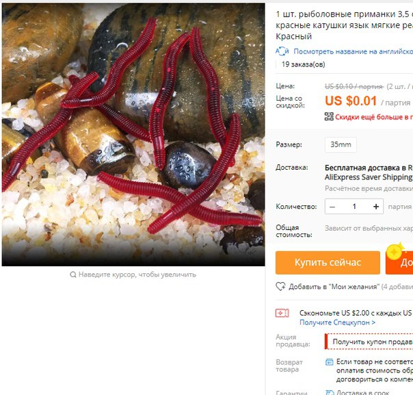Click the worm lure product image

133,134
